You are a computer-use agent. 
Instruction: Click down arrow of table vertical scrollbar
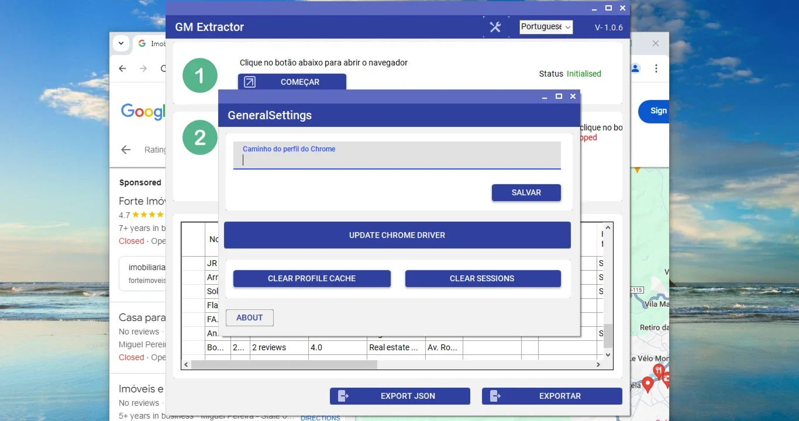pyautogui.click(x=608, y=355)
